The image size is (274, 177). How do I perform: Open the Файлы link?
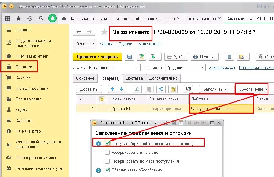click(106, 44)
